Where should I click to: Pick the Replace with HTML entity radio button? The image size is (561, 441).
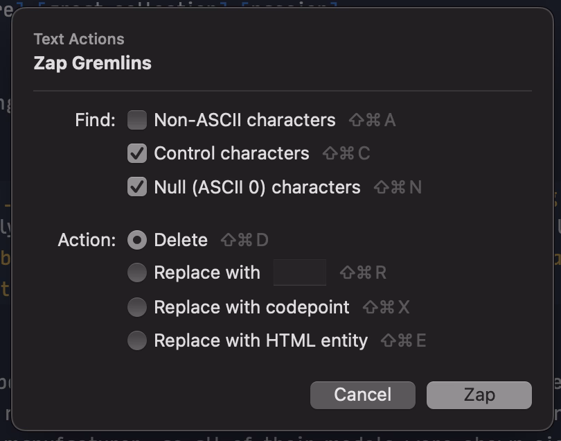tap(137, 340)
